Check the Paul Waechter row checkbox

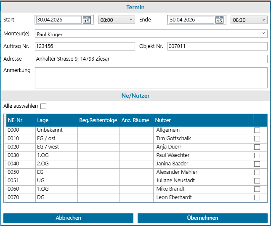(x=257, y=155)
